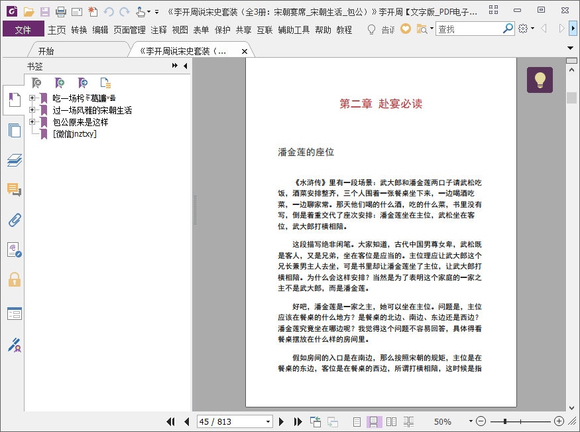Select the 包公原来是这样 bookmark
Viewport: 580px width, 432px height.
(x=80, y=122)
